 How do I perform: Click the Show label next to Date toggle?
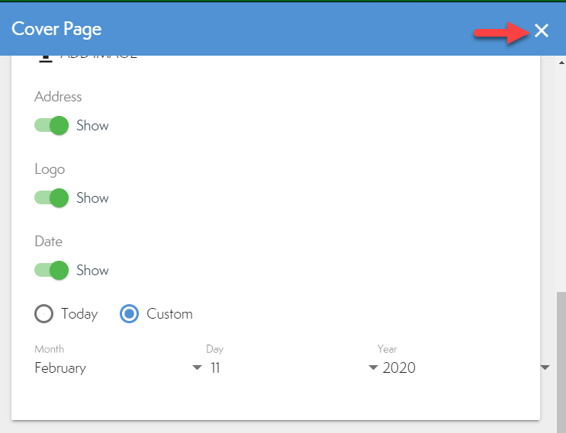[92, 270]
